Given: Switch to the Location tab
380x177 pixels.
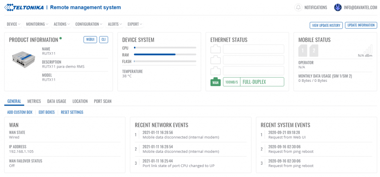Looking at the screenshot, I should 80,101.
